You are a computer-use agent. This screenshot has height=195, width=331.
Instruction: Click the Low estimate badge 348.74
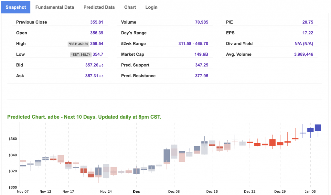pyautogui.click(x=80, y=55)
